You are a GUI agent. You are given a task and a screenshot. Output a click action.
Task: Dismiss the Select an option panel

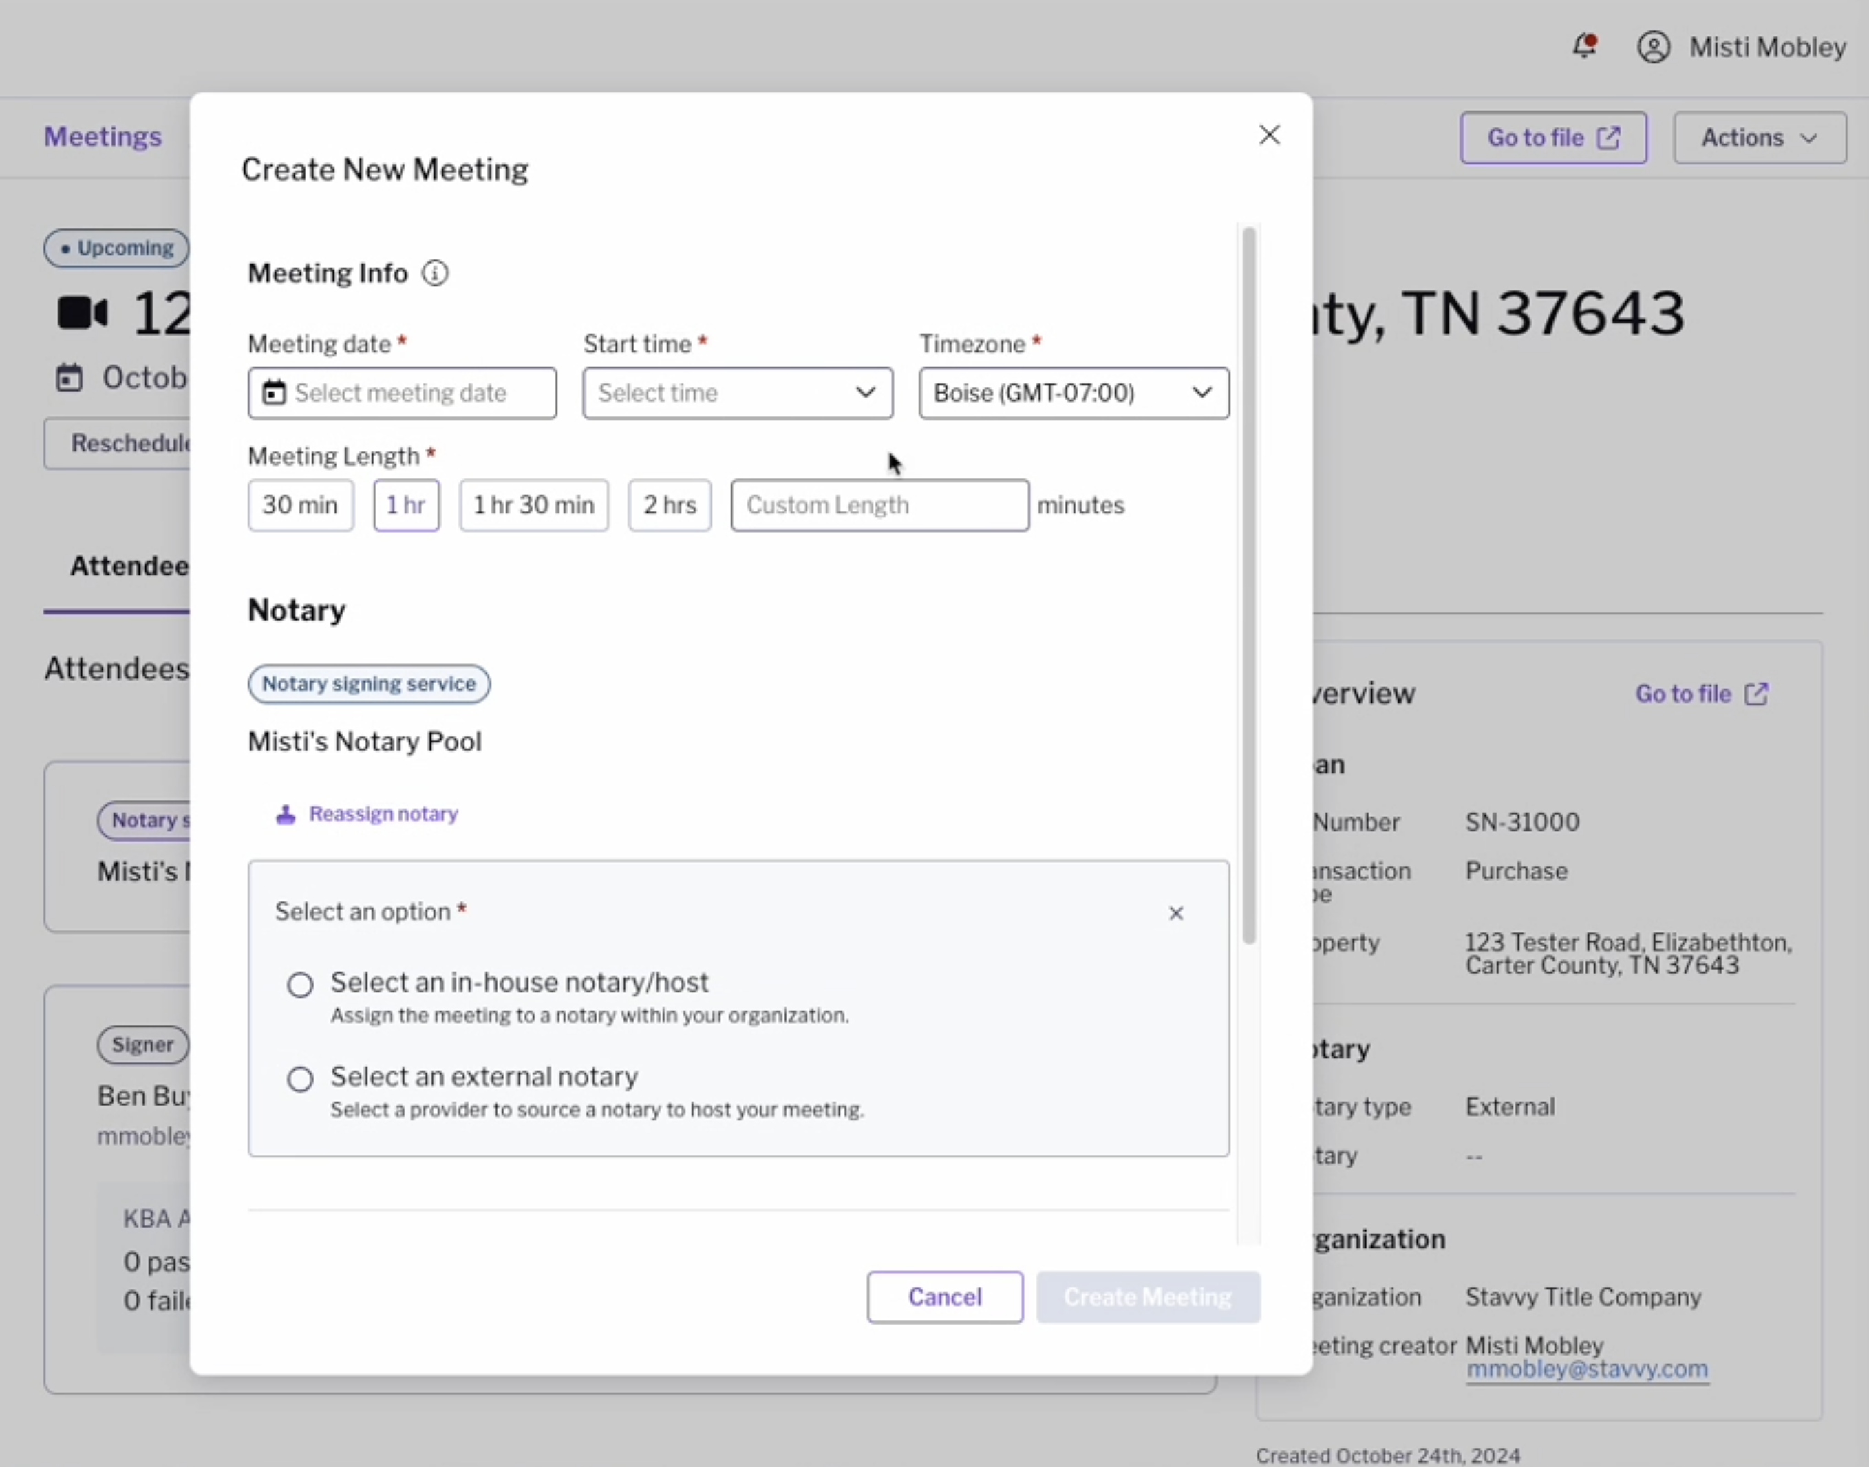pyautogui.click(x=1176, y=913)
